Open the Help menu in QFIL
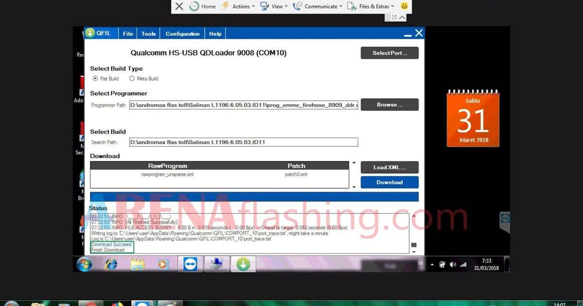583x306 pixels. pyautogui.click(x=215, y=34)
